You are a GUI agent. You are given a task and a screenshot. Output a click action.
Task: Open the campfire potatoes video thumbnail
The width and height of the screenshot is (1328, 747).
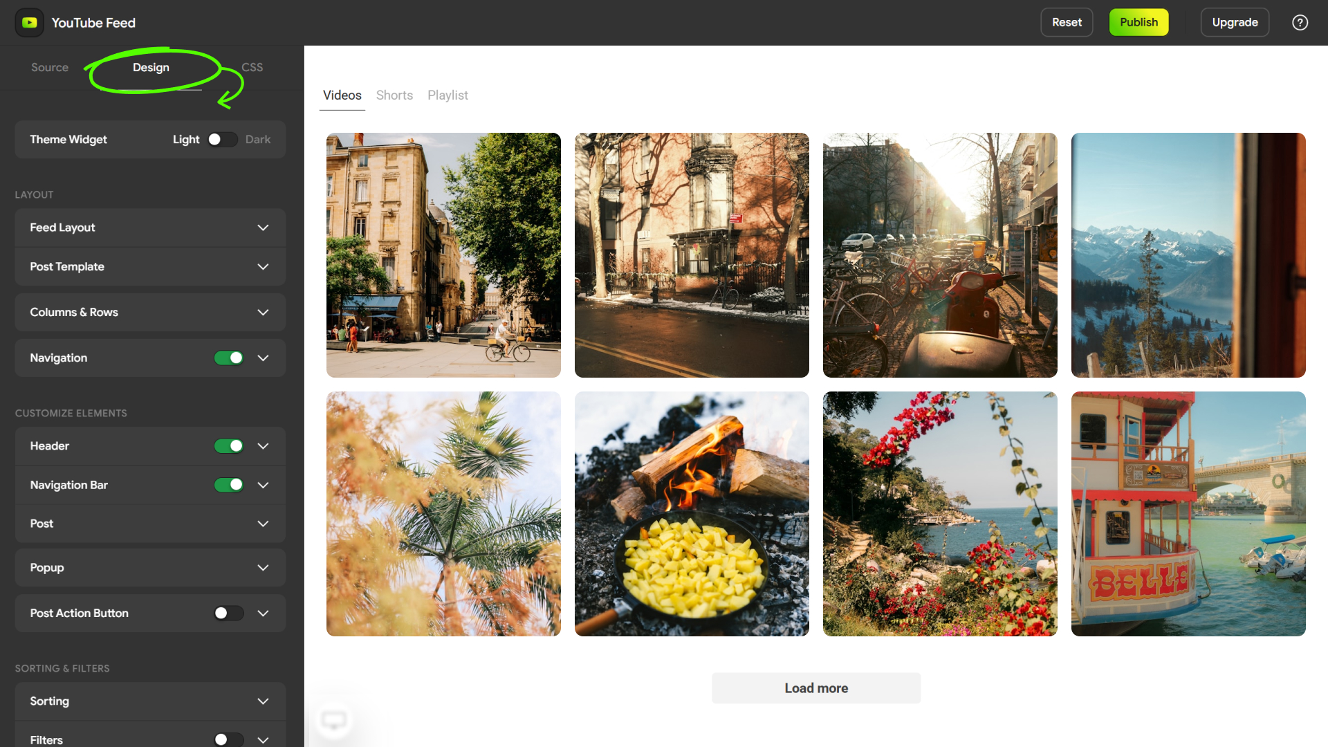[x=692, y=514]
